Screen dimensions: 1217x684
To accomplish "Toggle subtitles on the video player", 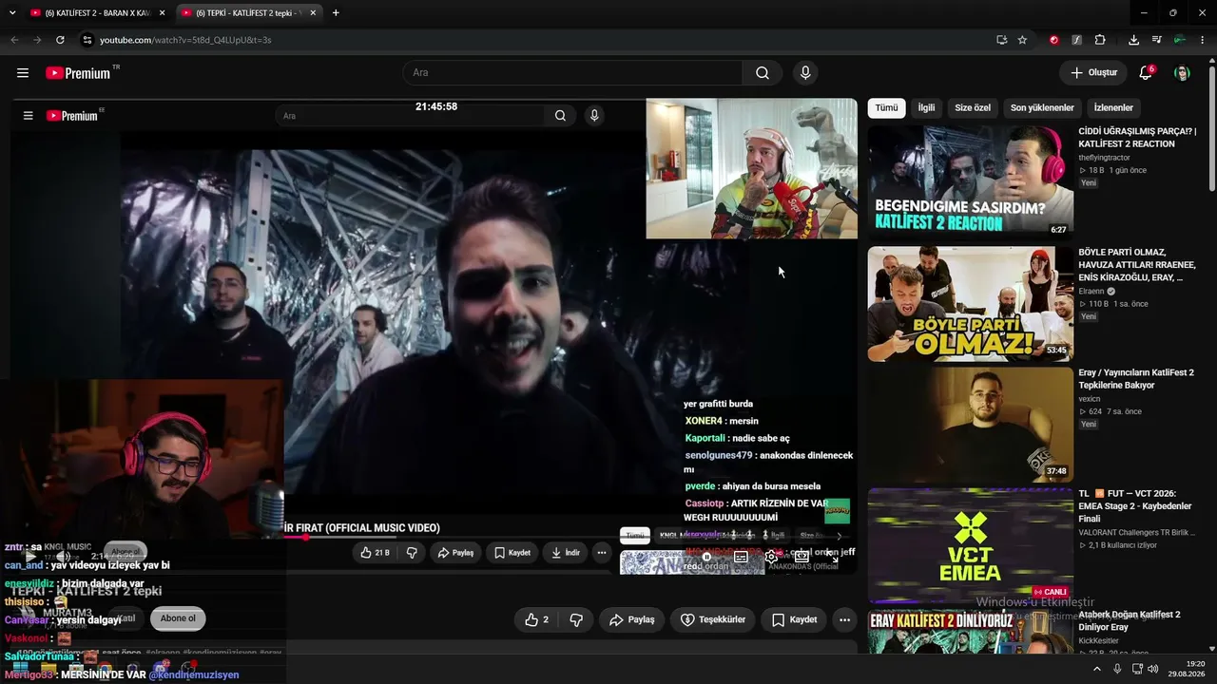I will click(x=741, y=557).
